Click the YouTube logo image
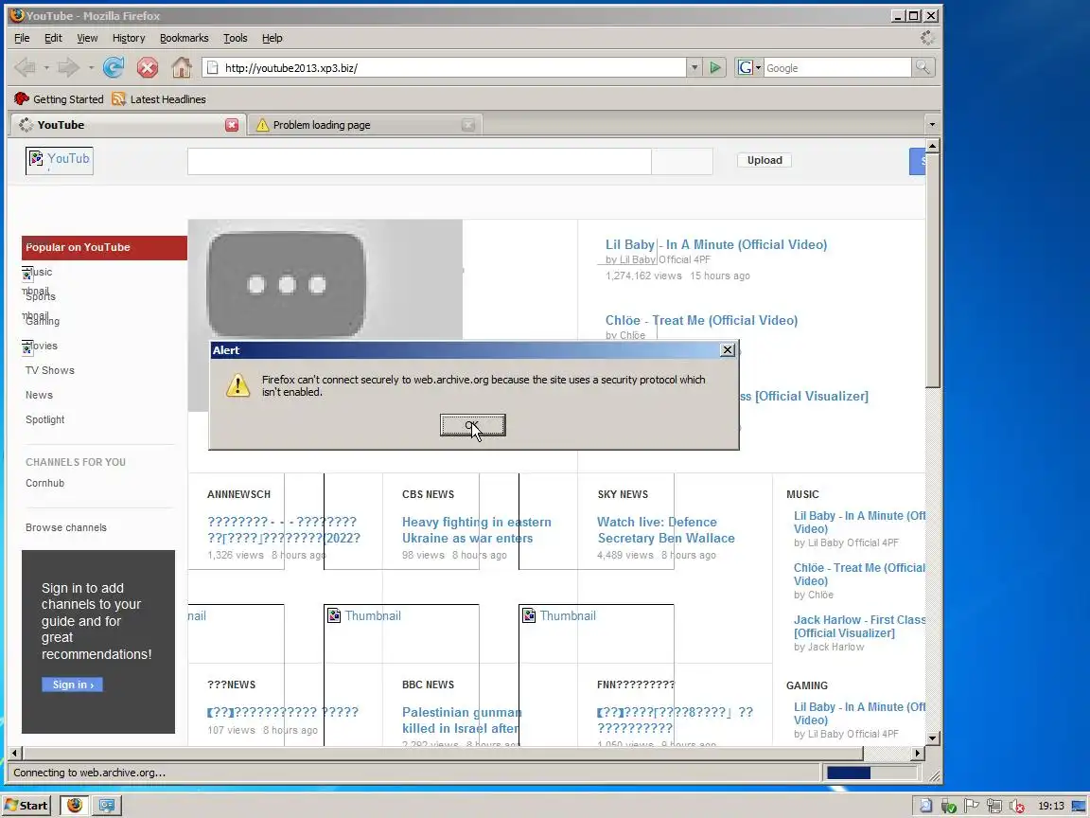Image resolution: width=1090 pixels, height=818 pixels. [x=59, y=161]
